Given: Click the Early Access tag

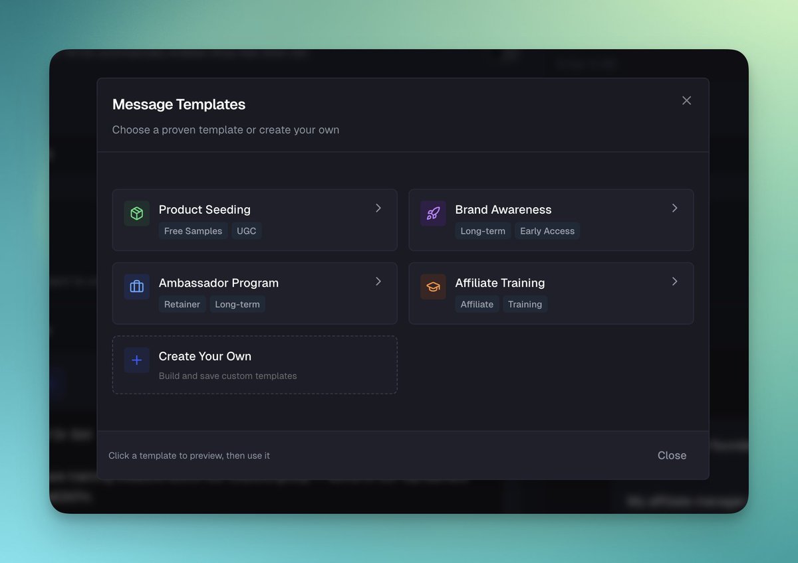Looking at the screenshot, I should click(x=547, y=231).
